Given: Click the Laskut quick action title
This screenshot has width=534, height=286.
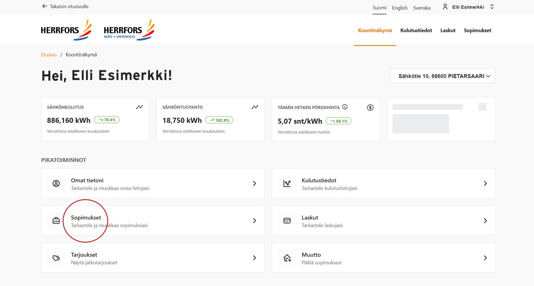Looking at the screenshot, I should (x=310, y=217).
